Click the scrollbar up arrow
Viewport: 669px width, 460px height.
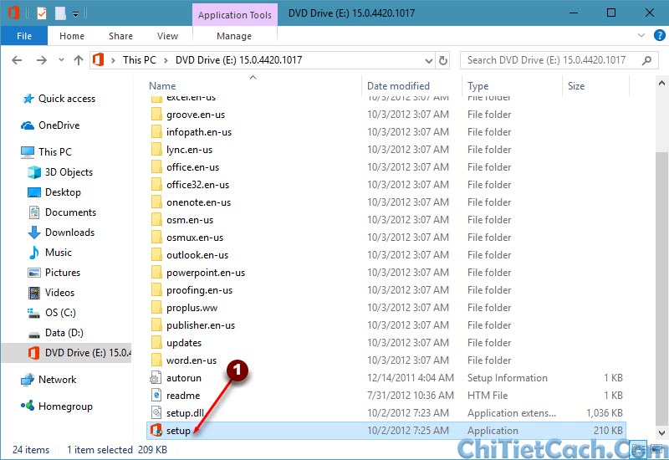pyautogui.click(x=661, y=83)
